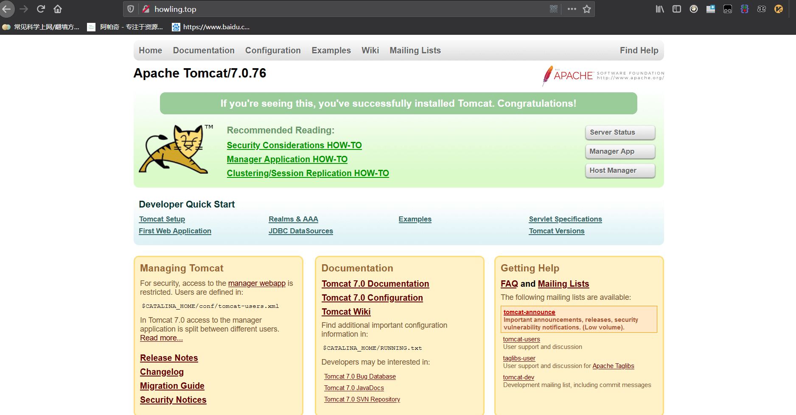Open the Security Notices link

[173, 400]
